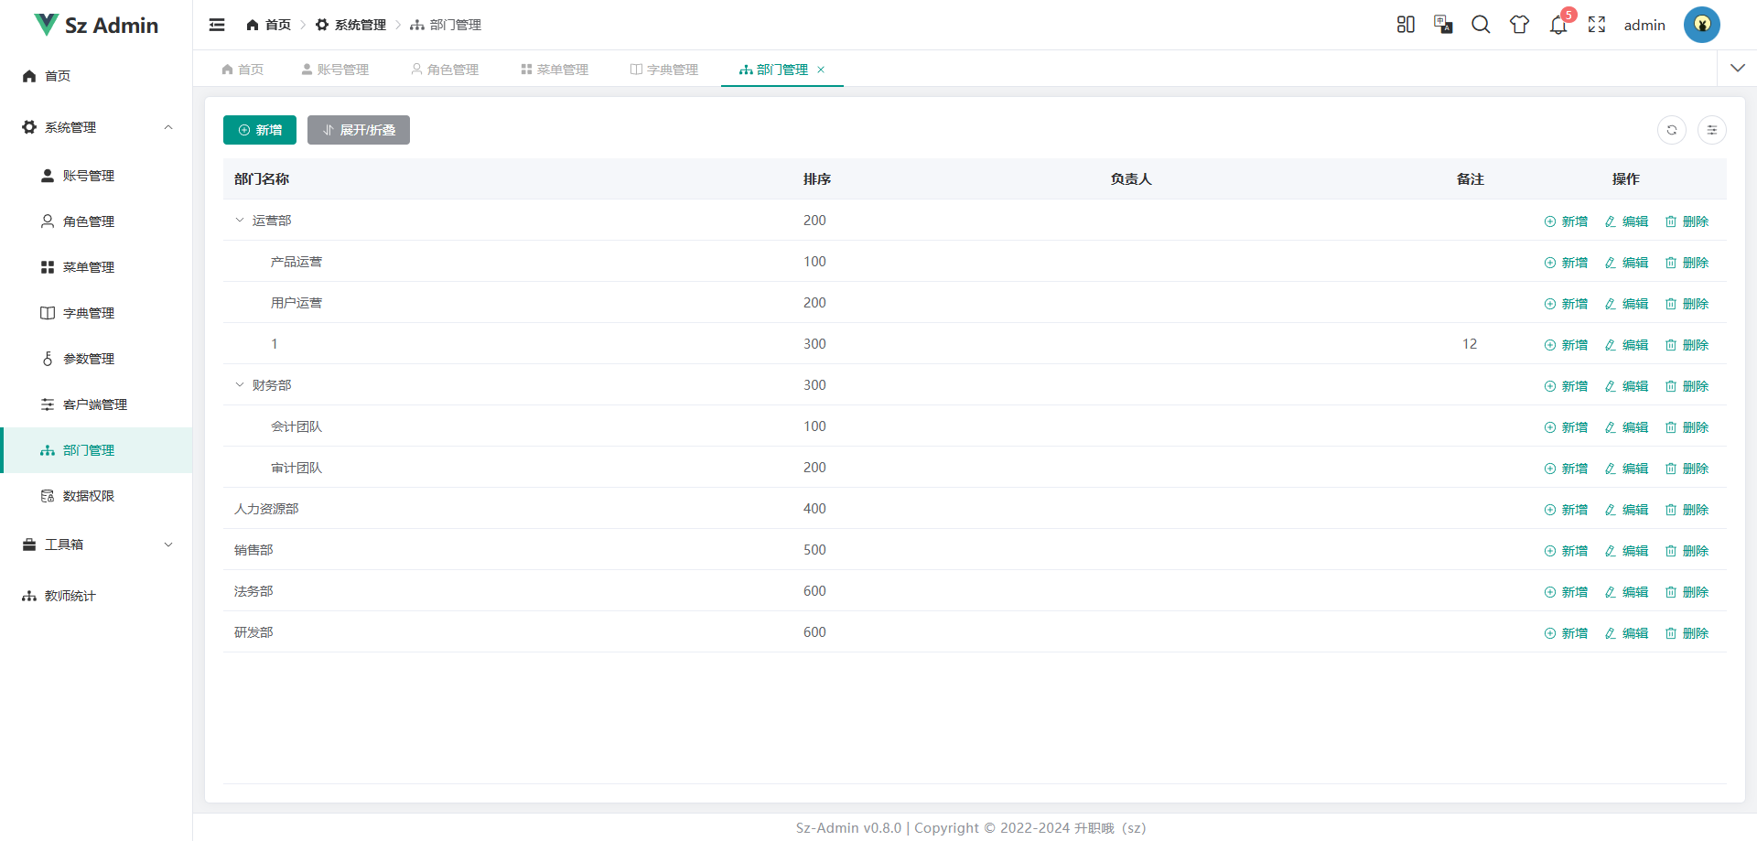Open table column settings icon
This screenshot has width=1757, height=841.
(x=1712, y=130)
